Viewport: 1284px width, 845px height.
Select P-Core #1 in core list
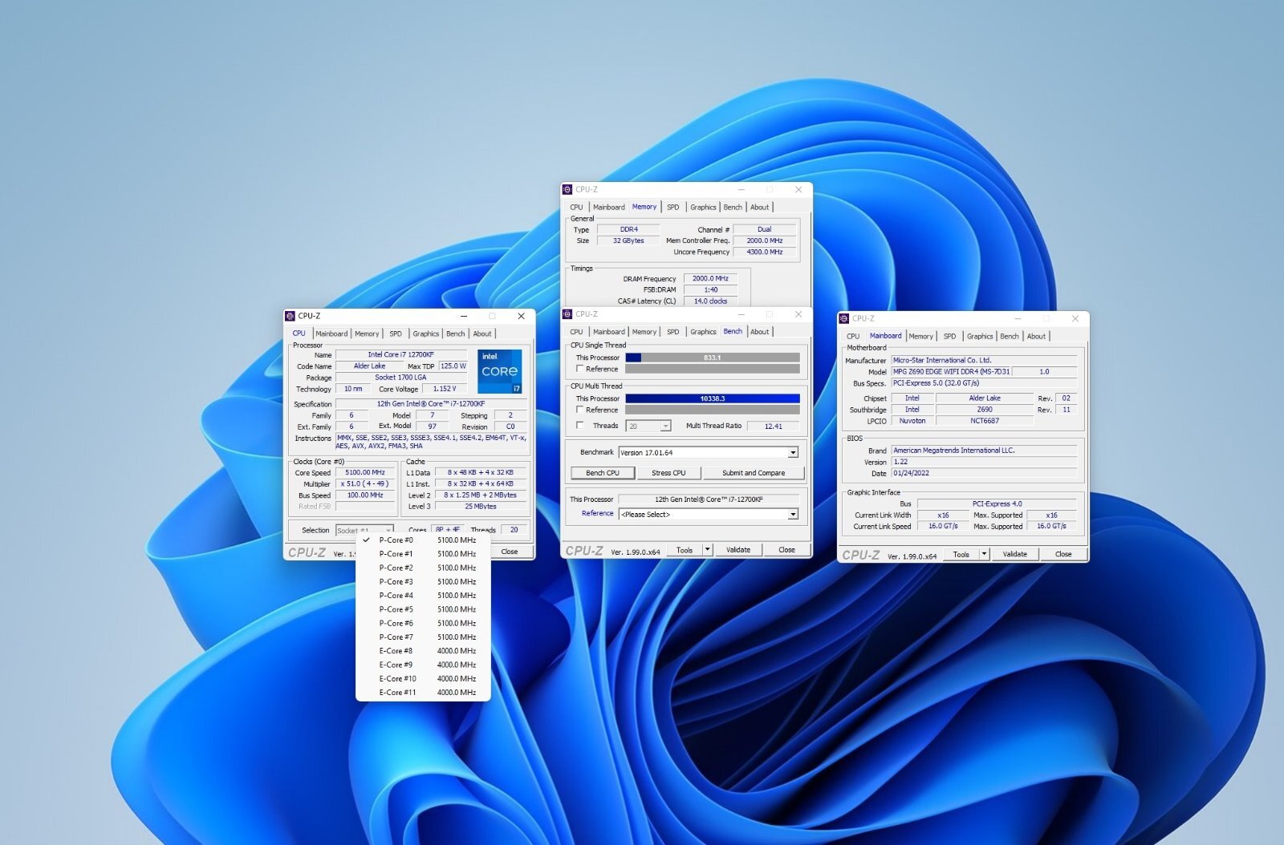pyautogui.click(x=423, y=554)
